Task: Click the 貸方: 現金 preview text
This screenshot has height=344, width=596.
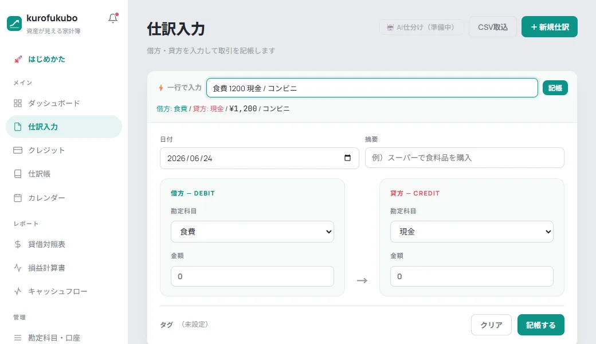Action: (x=208, y=109)
